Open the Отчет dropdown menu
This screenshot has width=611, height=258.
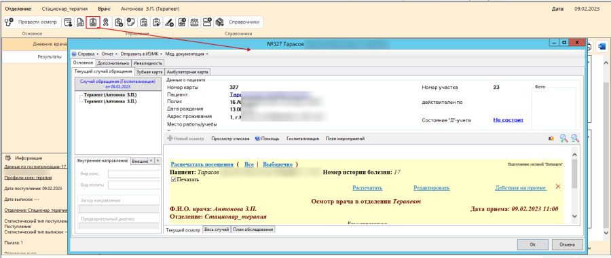pyautogui.click(x=109, y=54)
